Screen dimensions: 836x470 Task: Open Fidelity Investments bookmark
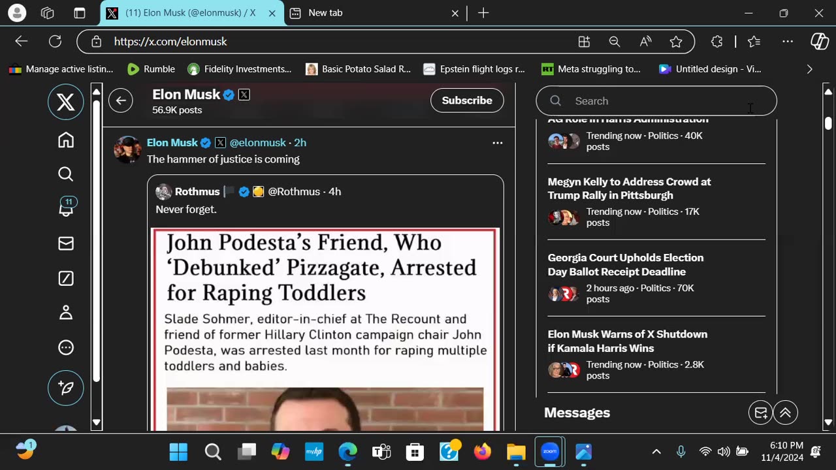click(240, 69)
